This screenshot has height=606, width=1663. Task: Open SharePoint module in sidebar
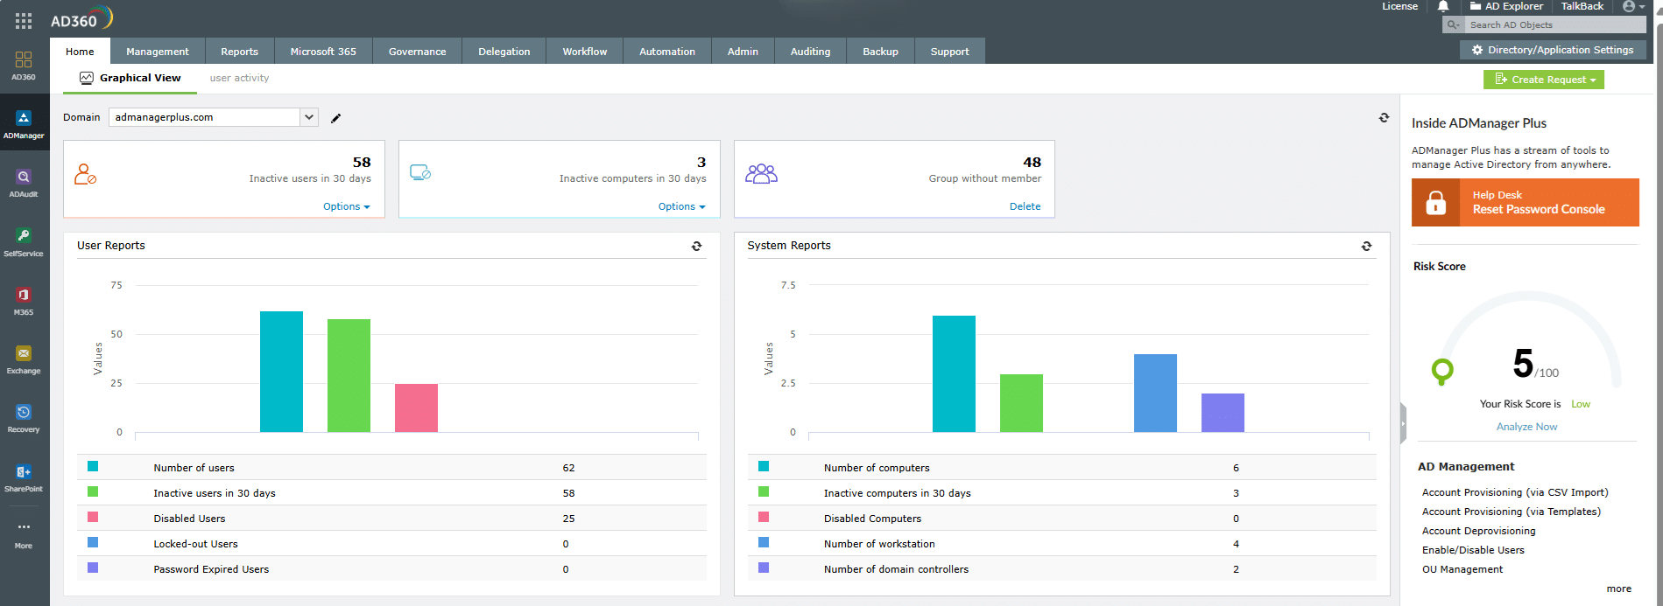24,477
